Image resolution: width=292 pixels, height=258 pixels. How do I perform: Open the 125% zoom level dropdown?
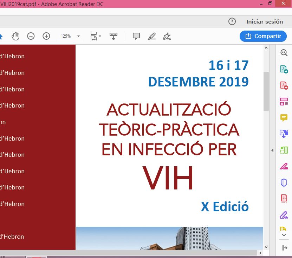click(x=78, y=36)
